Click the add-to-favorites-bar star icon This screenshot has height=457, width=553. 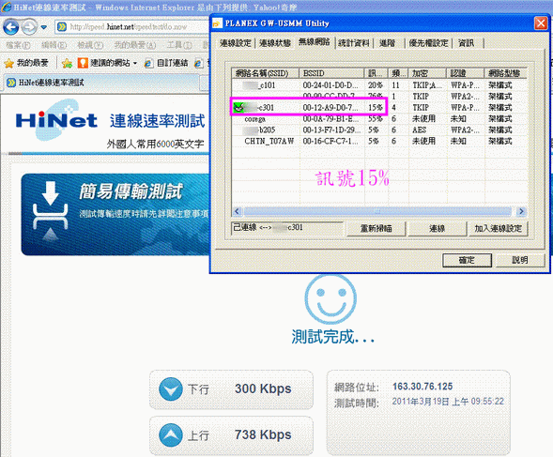pos(67,63)
